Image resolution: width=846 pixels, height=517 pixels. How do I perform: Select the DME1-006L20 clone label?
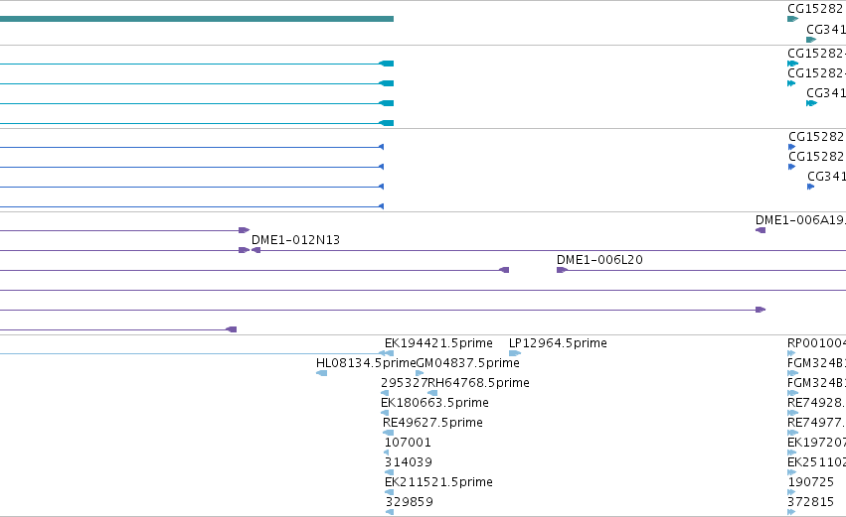coord(599,260)
